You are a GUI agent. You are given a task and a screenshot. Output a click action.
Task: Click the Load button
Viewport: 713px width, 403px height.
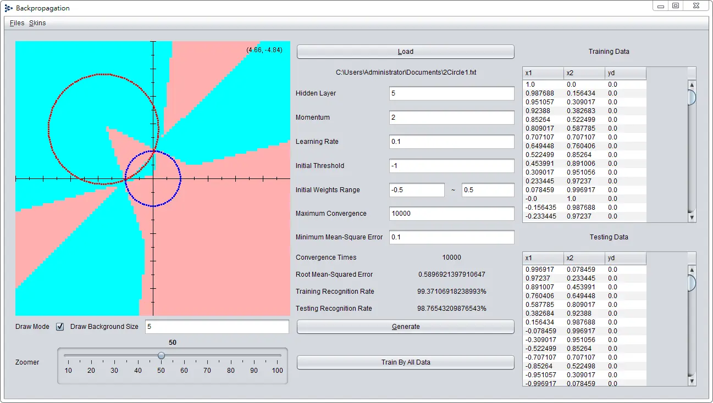tap(406, 52)
